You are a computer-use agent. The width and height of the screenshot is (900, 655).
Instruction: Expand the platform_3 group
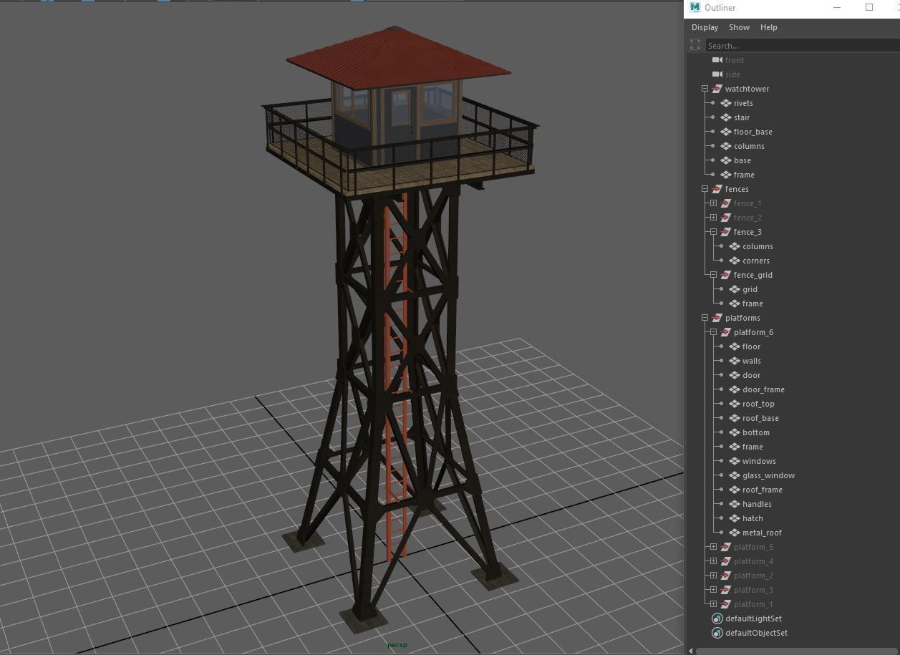pyautogui.click(x=713, y=590)
